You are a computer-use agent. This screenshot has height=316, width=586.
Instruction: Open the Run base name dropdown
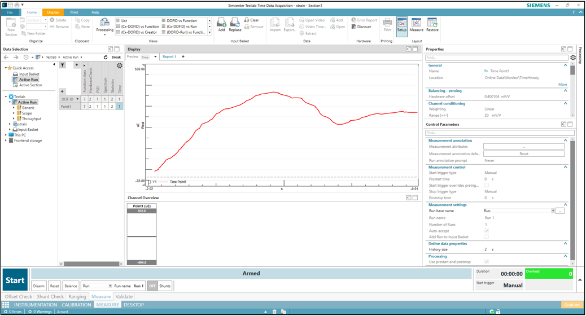553,211
